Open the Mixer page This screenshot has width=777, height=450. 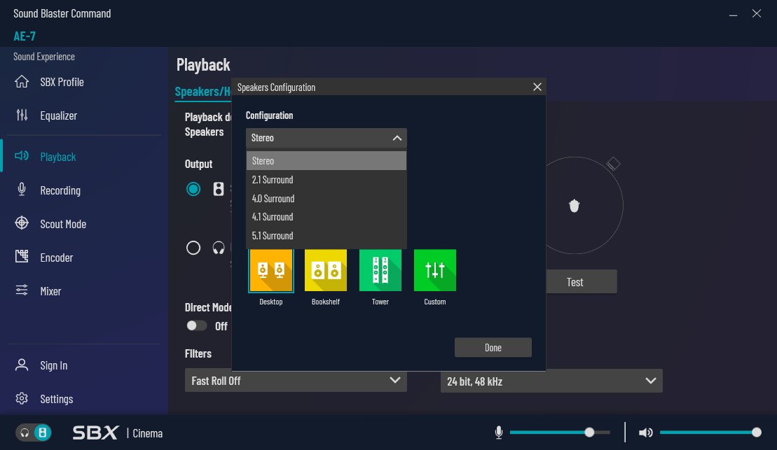pyautogui.click(x=50, y=291)
